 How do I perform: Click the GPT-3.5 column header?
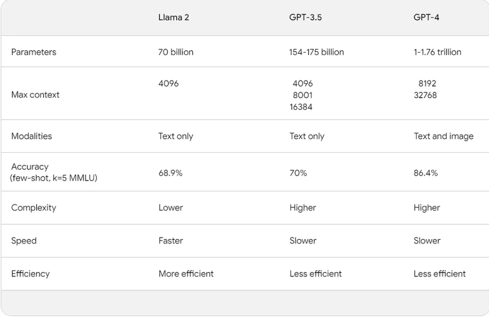[x=306, y=18]
